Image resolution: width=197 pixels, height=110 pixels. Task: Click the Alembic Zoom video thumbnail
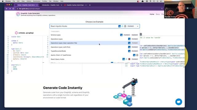[181, 9]
